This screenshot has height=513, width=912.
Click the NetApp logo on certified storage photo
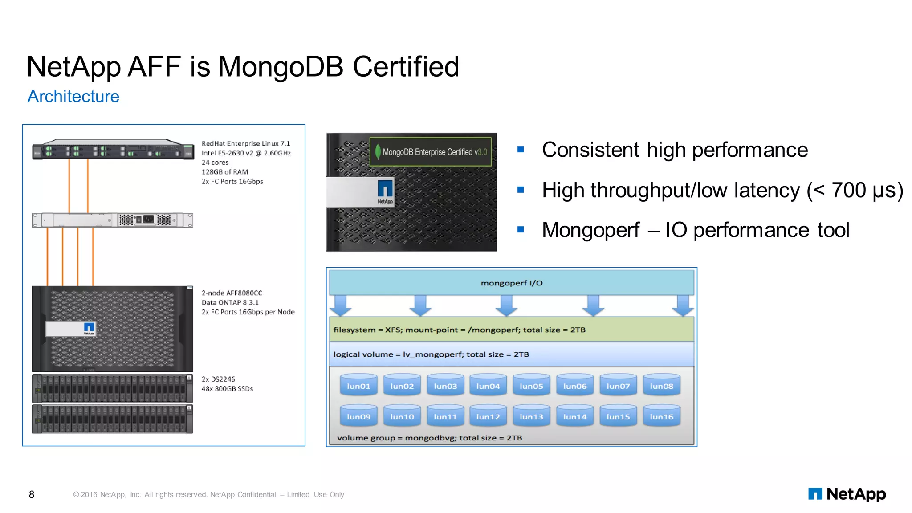point(385,191)
